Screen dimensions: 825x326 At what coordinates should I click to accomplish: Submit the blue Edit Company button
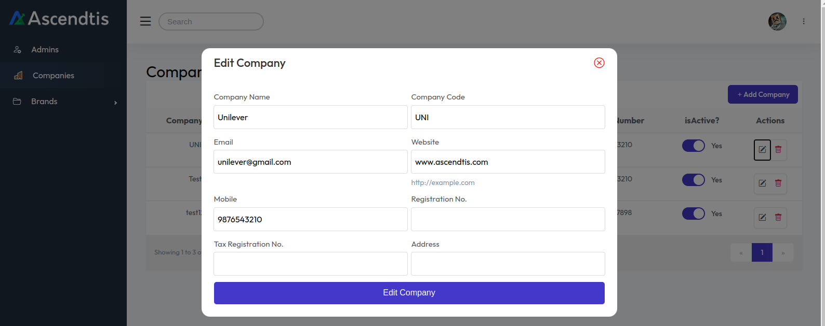click(x=409, y=293)
